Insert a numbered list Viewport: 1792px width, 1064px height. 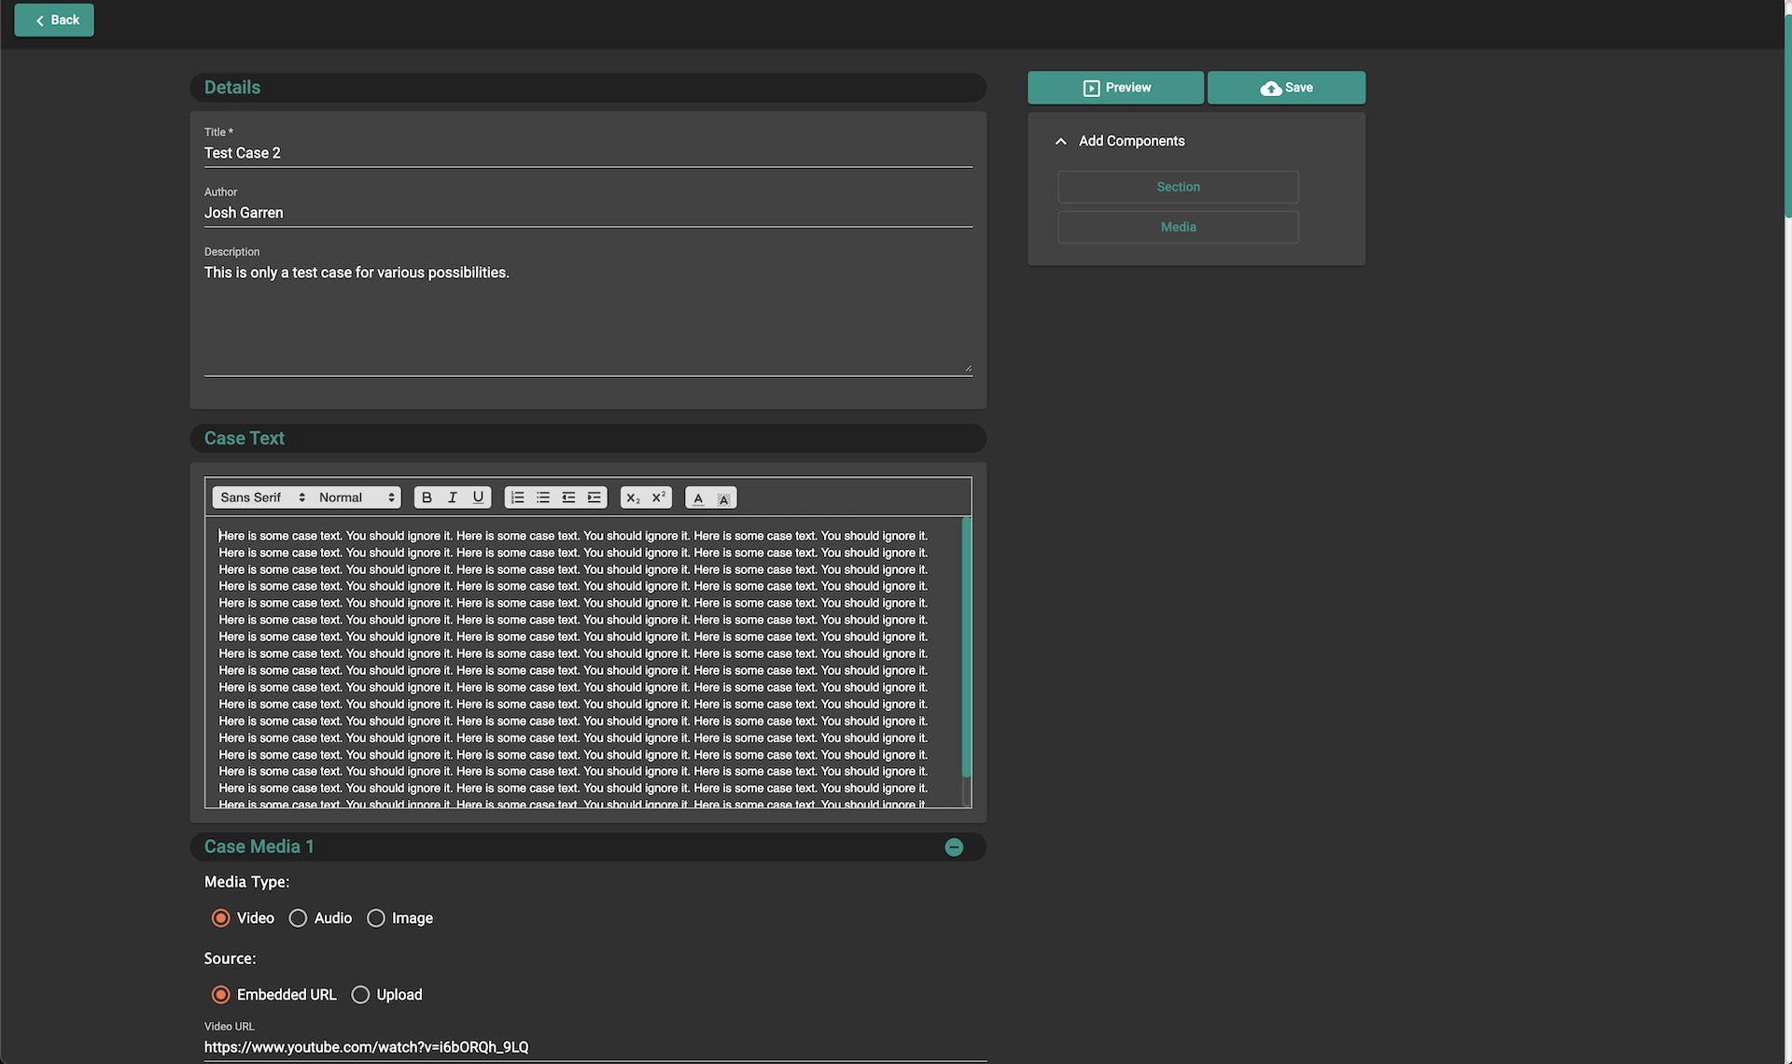[x=517, y=497]
